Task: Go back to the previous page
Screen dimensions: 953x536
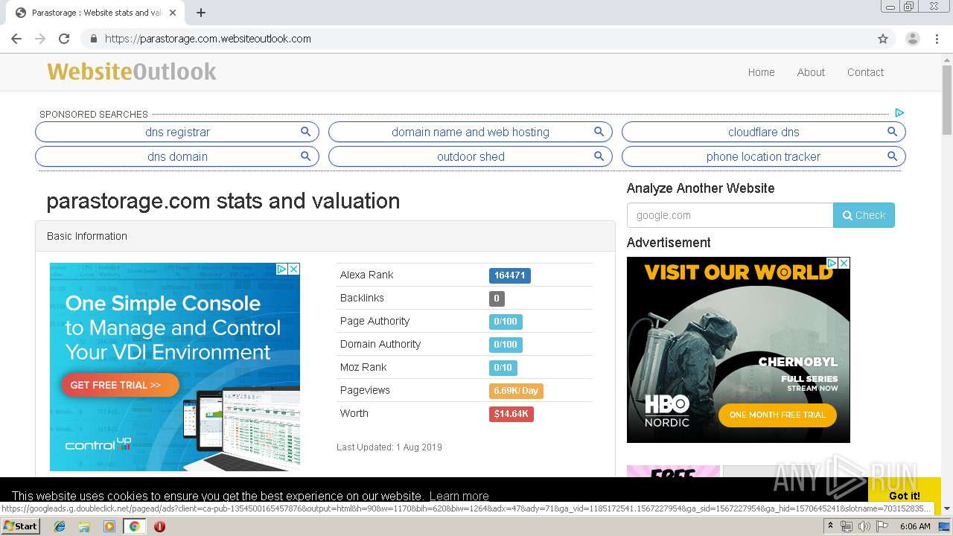Action: click(16, 39)
